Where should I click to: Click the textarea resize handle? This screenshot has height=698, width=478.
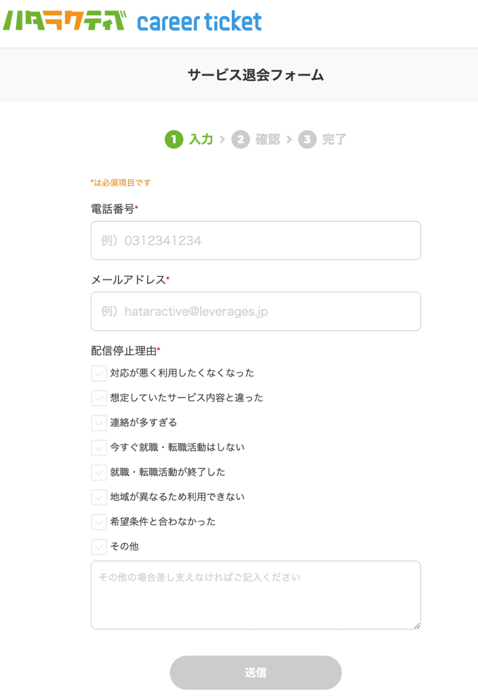(x=417, y=625)
